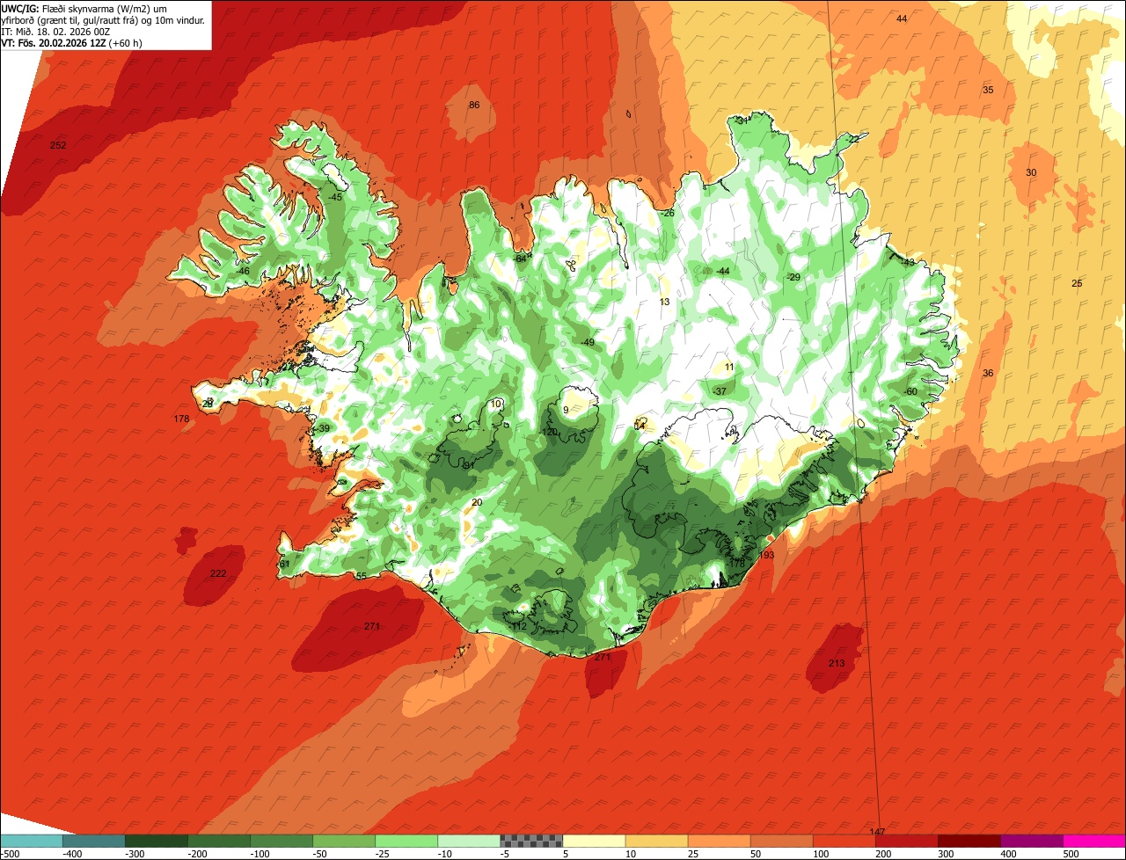Click the map value -46
This screenshot has height=860, width=1126.
242,271
